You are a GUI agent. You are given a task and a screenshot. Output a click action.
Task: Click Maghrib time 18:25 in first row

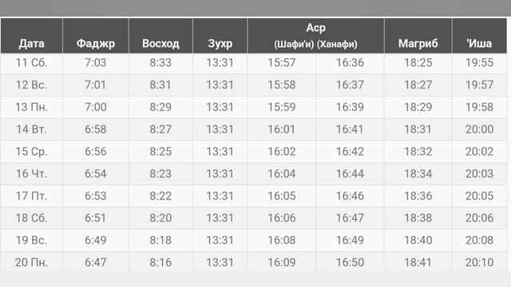click(418, 63)
